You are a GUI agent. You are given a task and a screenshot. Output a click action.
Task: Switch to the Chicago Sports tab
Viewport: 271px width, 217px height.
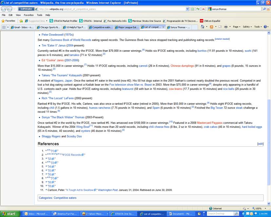[48, 27]
